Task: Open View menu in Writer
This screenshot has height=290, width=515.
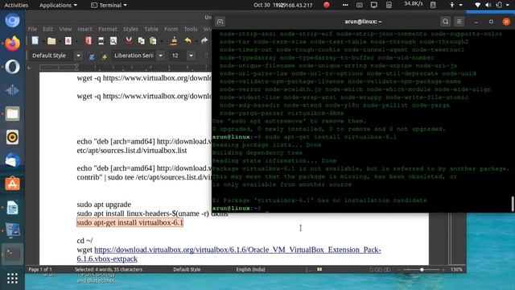Action: click(x=65, y=29)
